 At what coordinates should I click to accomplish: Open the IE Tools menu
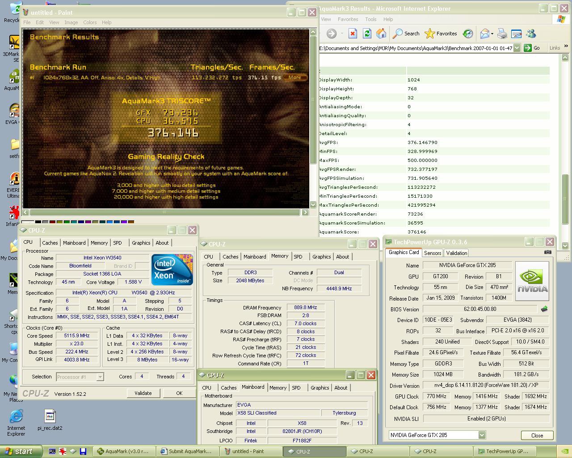pos(371,19)
